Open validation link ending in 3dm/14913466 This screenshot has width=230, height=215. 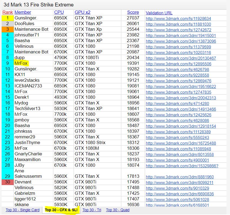(x=181, y=109)
